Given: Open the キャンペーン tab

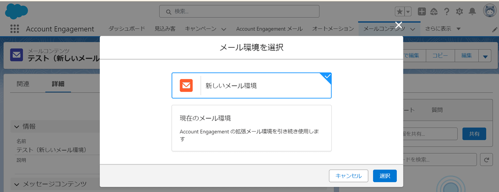Looking at the screenshot, I should (x=201, y=29).
